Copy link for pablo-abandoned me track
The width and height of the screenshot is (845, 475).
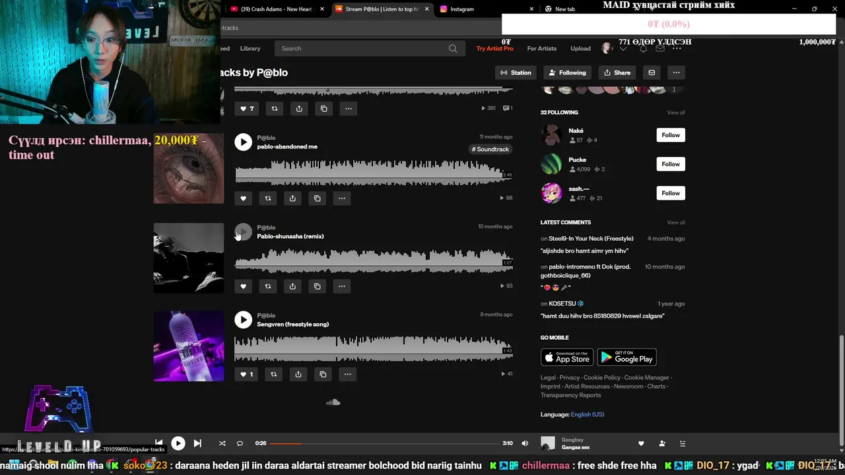coord(317,198)
